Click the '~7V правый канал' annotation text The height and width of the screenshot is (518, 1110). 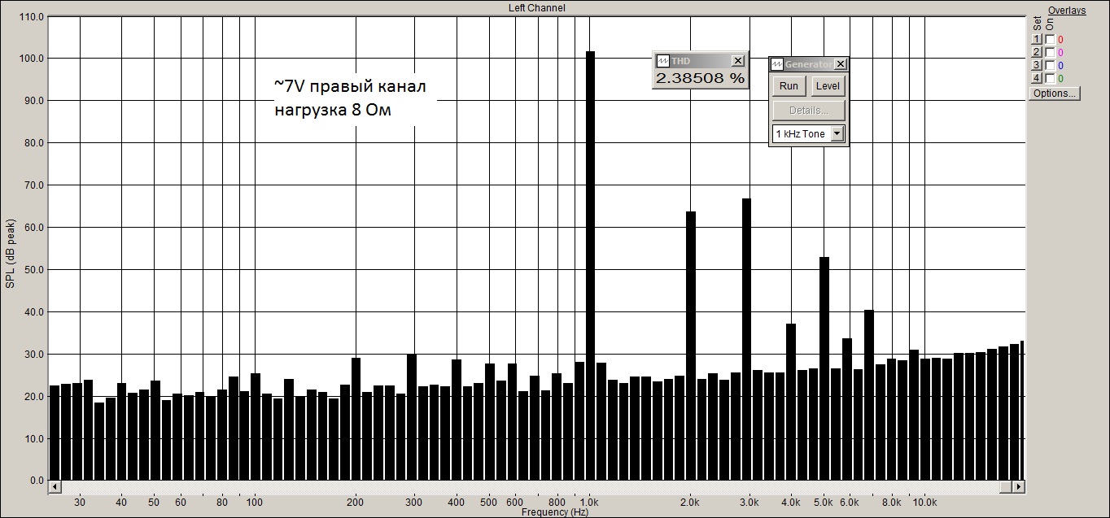click(x=349, y=86)
